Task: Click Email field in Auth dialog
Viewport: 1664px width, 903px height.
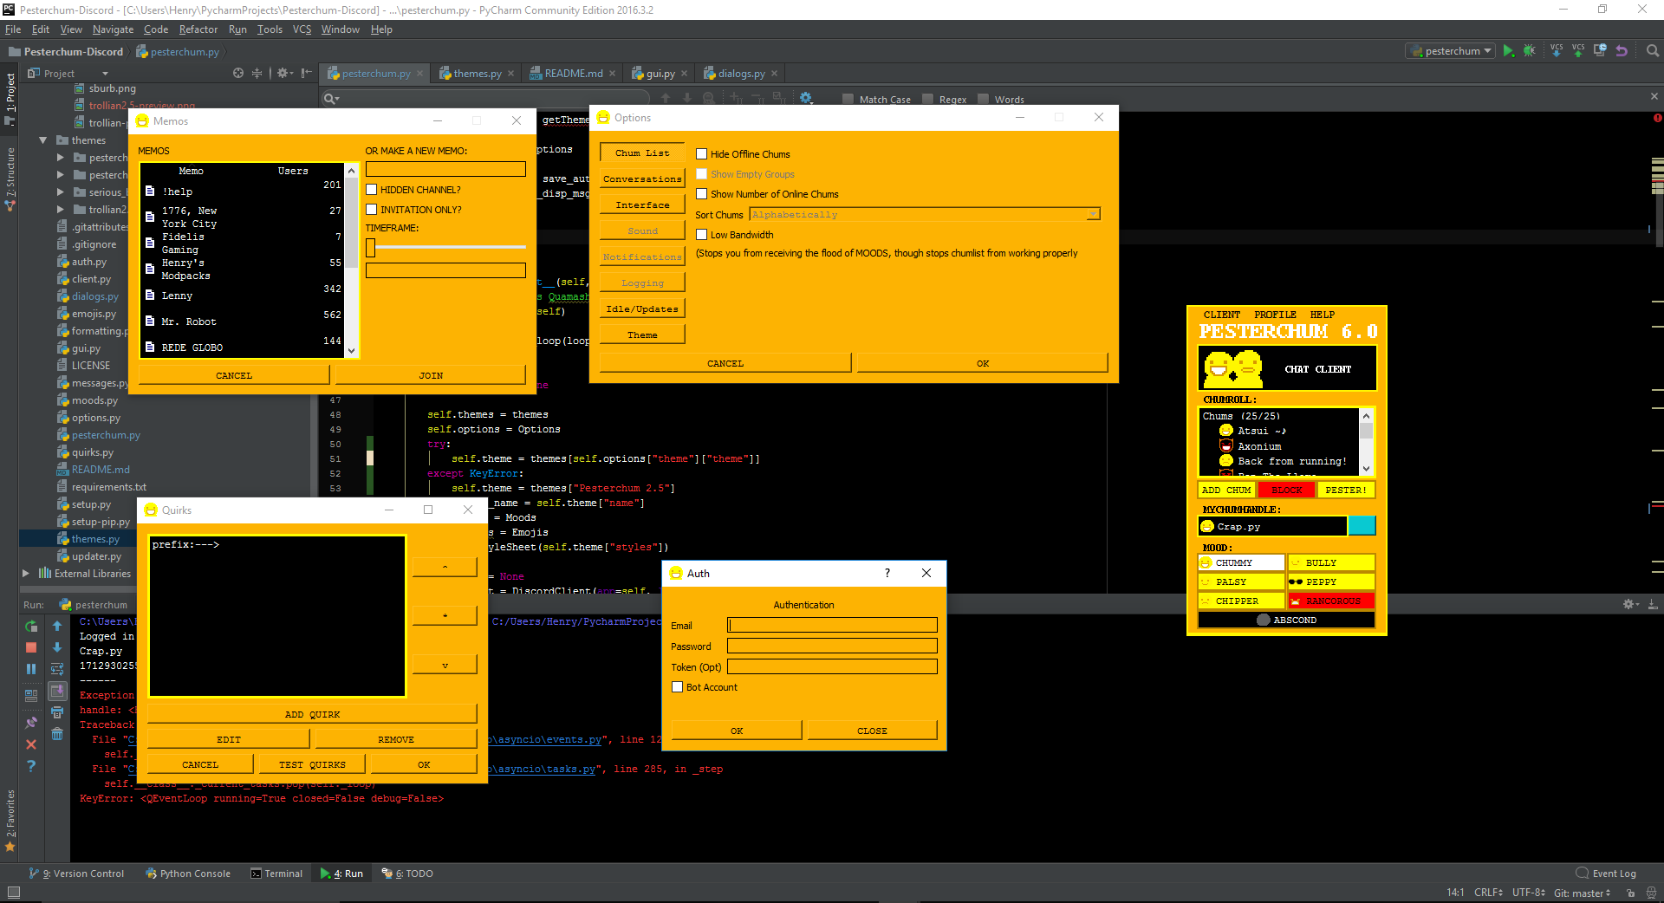Action: tap(832, 625)
